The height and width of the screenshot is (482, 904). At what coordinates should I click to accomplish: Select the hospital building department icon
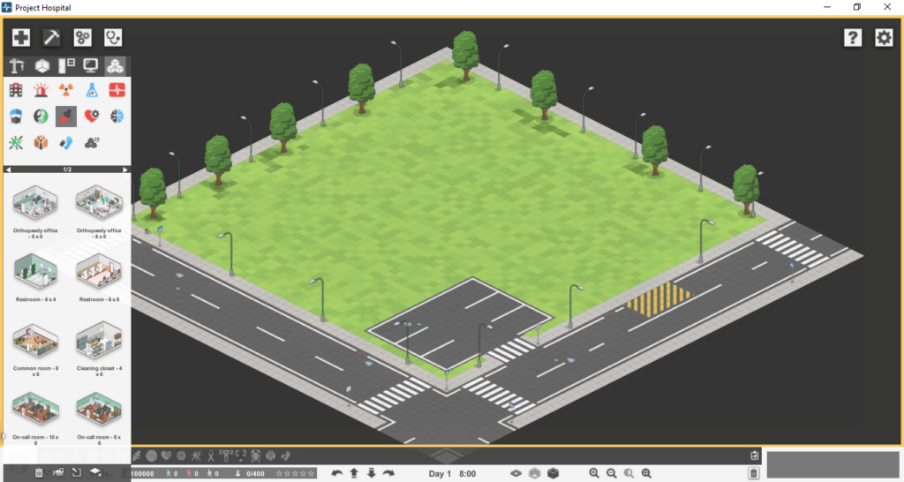[x=16, y=90]
